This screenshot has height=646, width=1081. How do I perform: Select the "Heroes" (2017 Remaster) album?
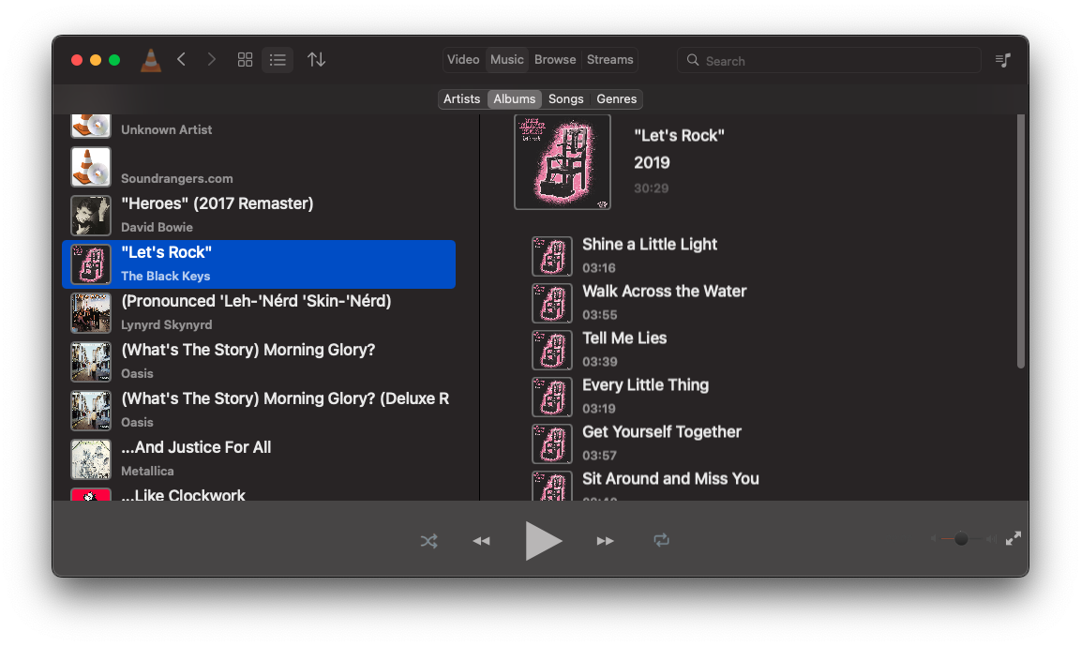pyautogui.click(x=259, y=215)
